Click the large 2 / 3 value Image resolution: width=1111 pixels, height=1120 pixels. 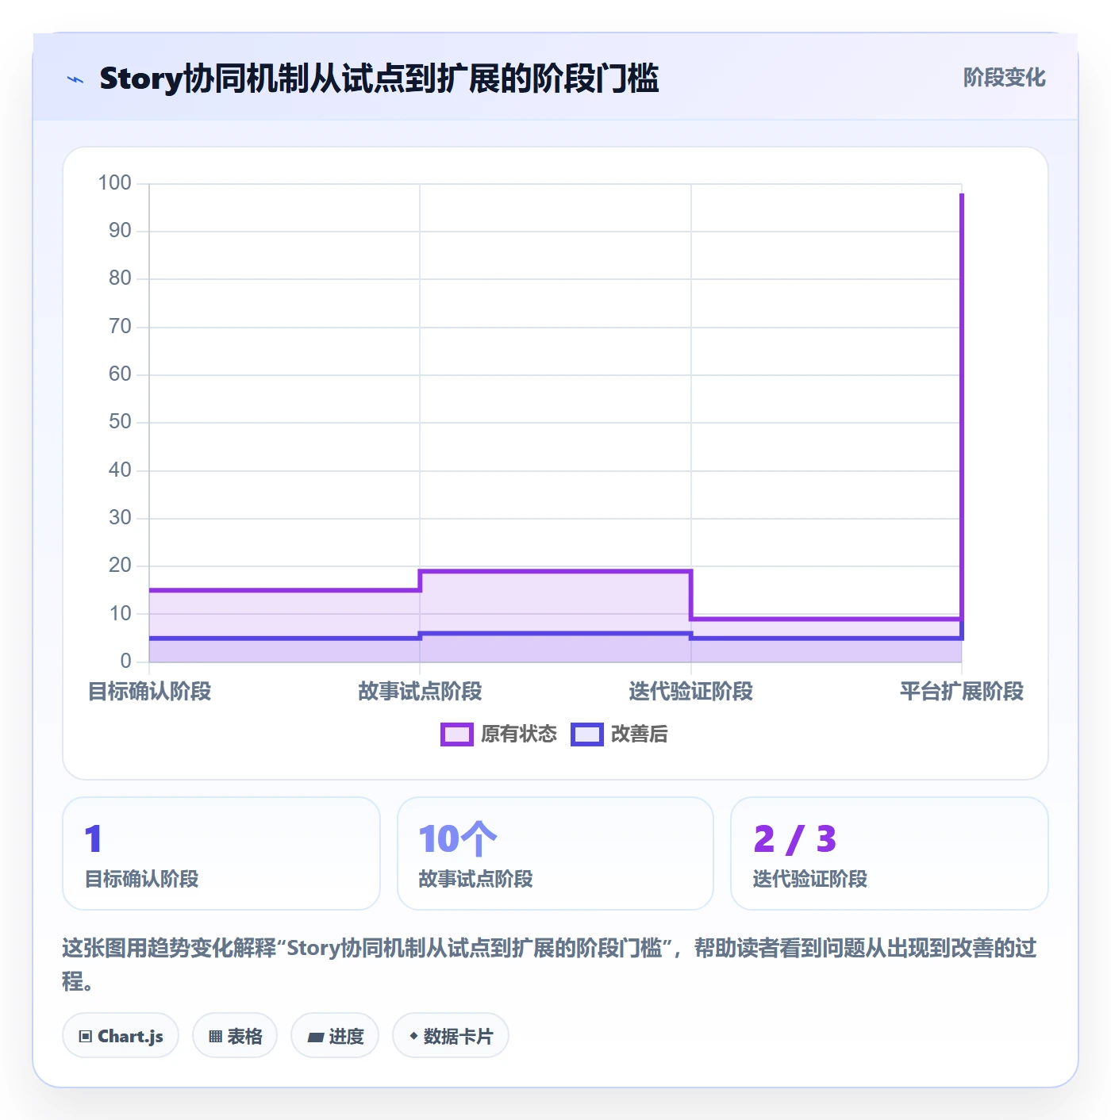[x=795, y=839]
